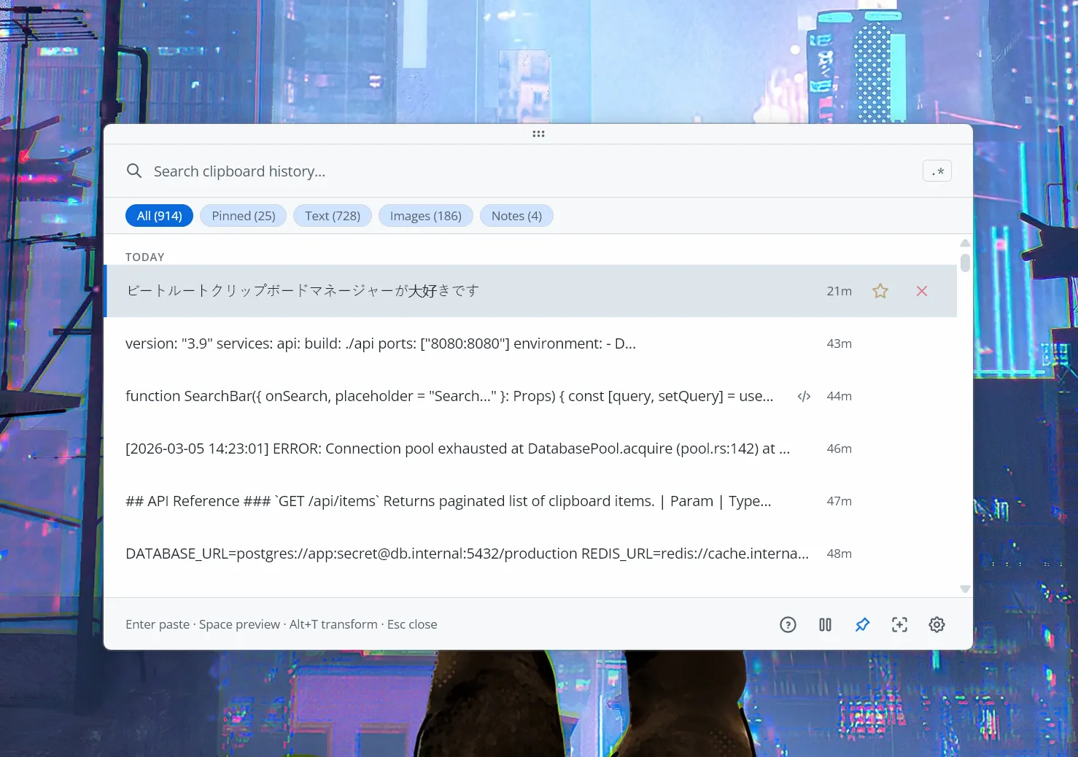Click the drag handle dots at top
1078x757 pixels.
tap(538, 134)
